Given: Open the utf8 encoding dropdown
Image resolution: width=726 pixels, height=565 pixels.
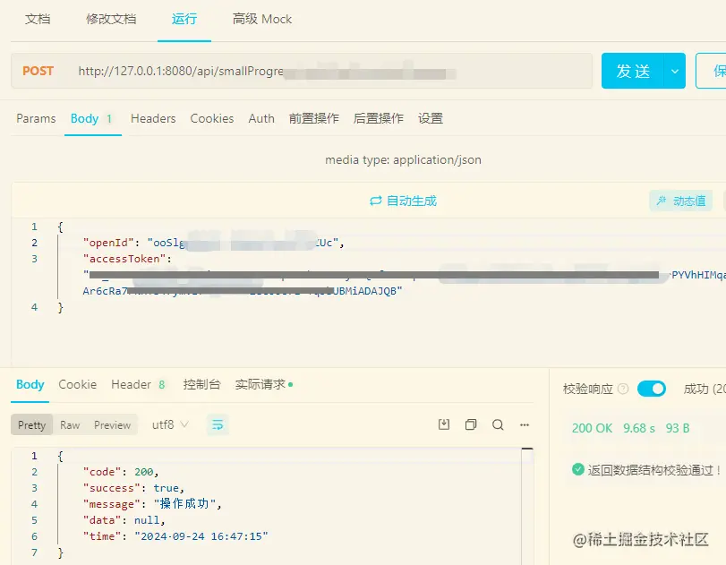Looking at the screenshot, I should click(x=169, y=425).
